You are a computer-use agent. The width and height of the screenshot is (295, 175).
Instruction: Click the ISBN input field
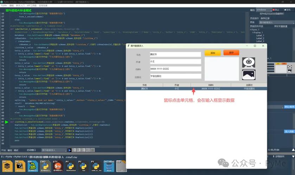click(x=175, y=69)
